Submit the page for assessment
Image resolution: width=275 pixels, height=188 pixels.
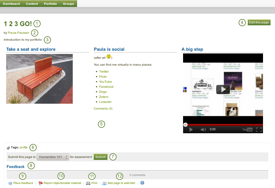tap(100, 157)
